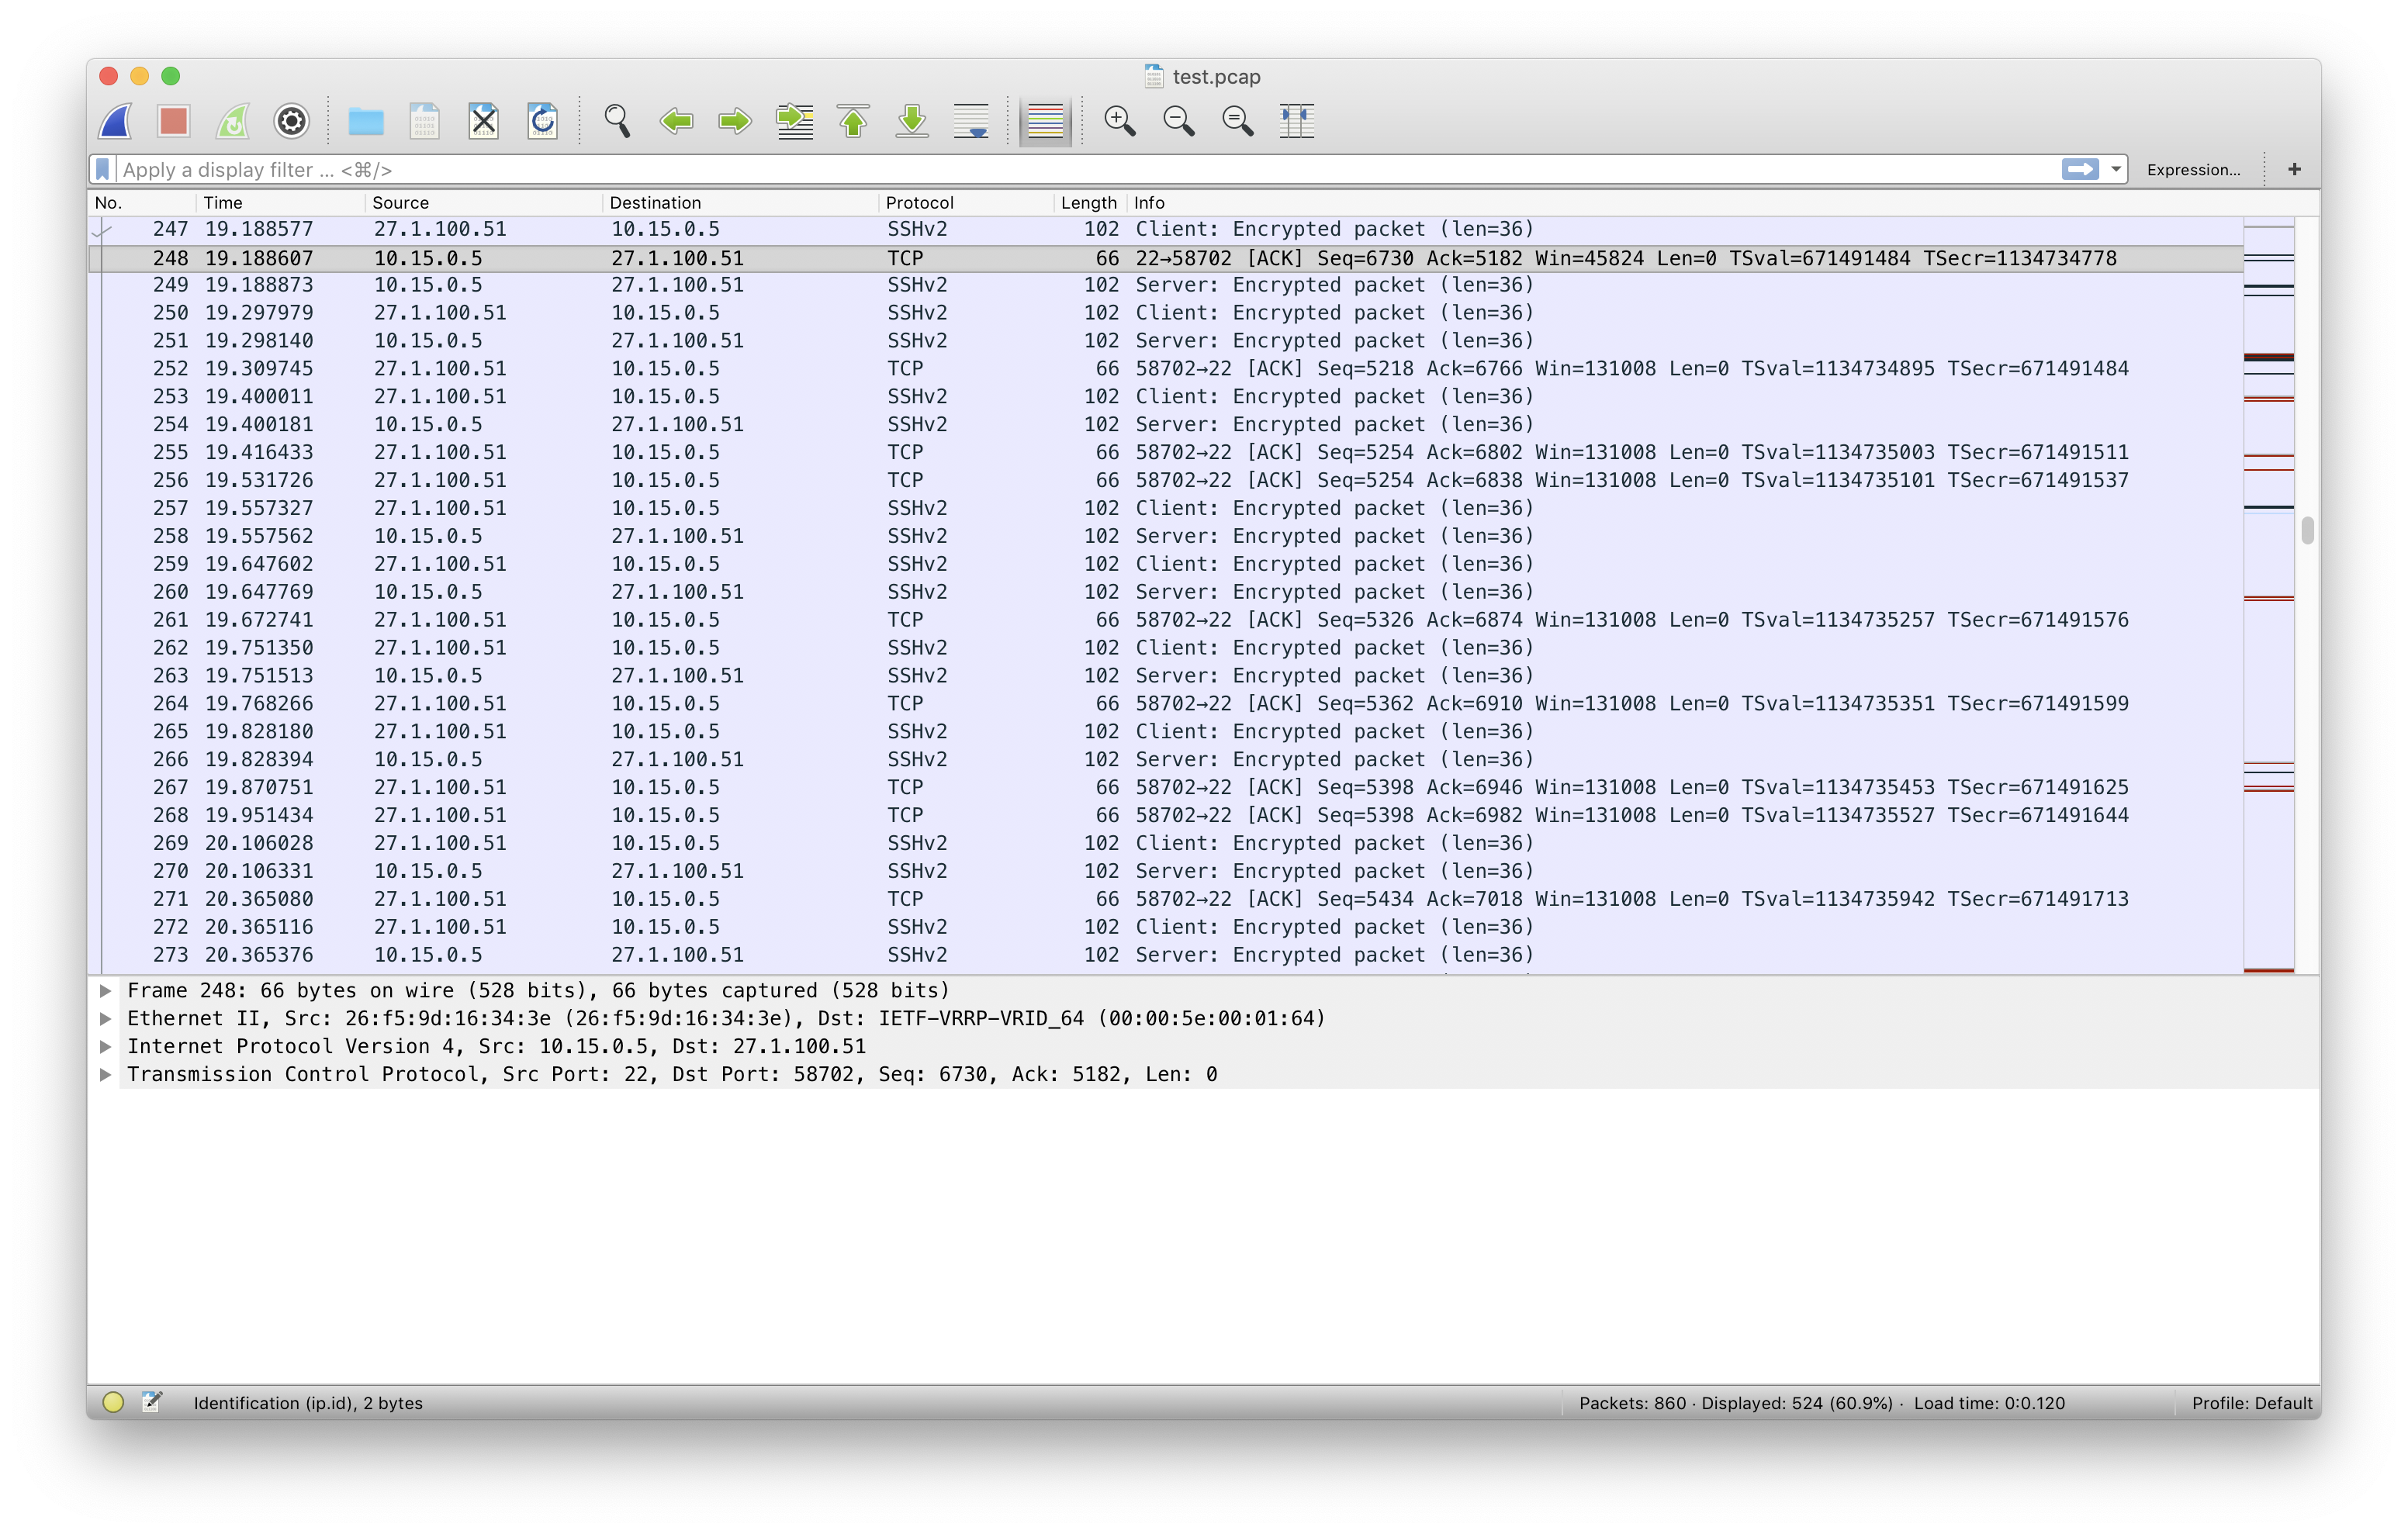Click the Packets: 860 status text
This screenshot has width=2408, height=1534.
tap(1632, 1402)
